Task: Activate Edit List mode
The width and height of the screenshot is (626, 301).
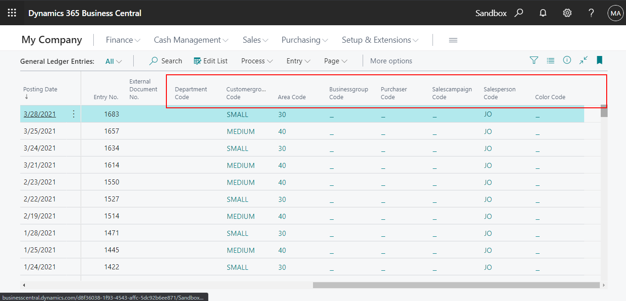Action: coord(211,60)
